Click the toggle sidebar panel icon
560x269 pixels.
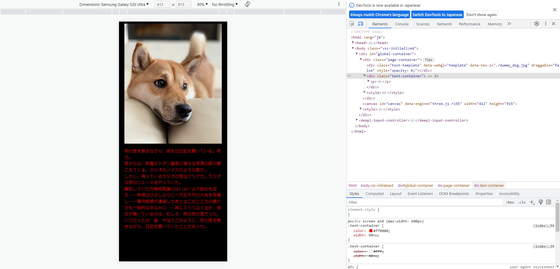click(x=549, y=202)
